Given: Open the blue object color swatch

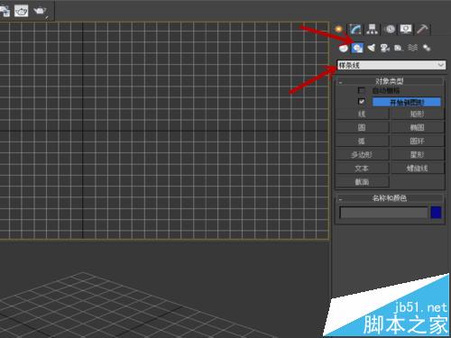Looking at the screenshot, I should click(x=436, y=213).
